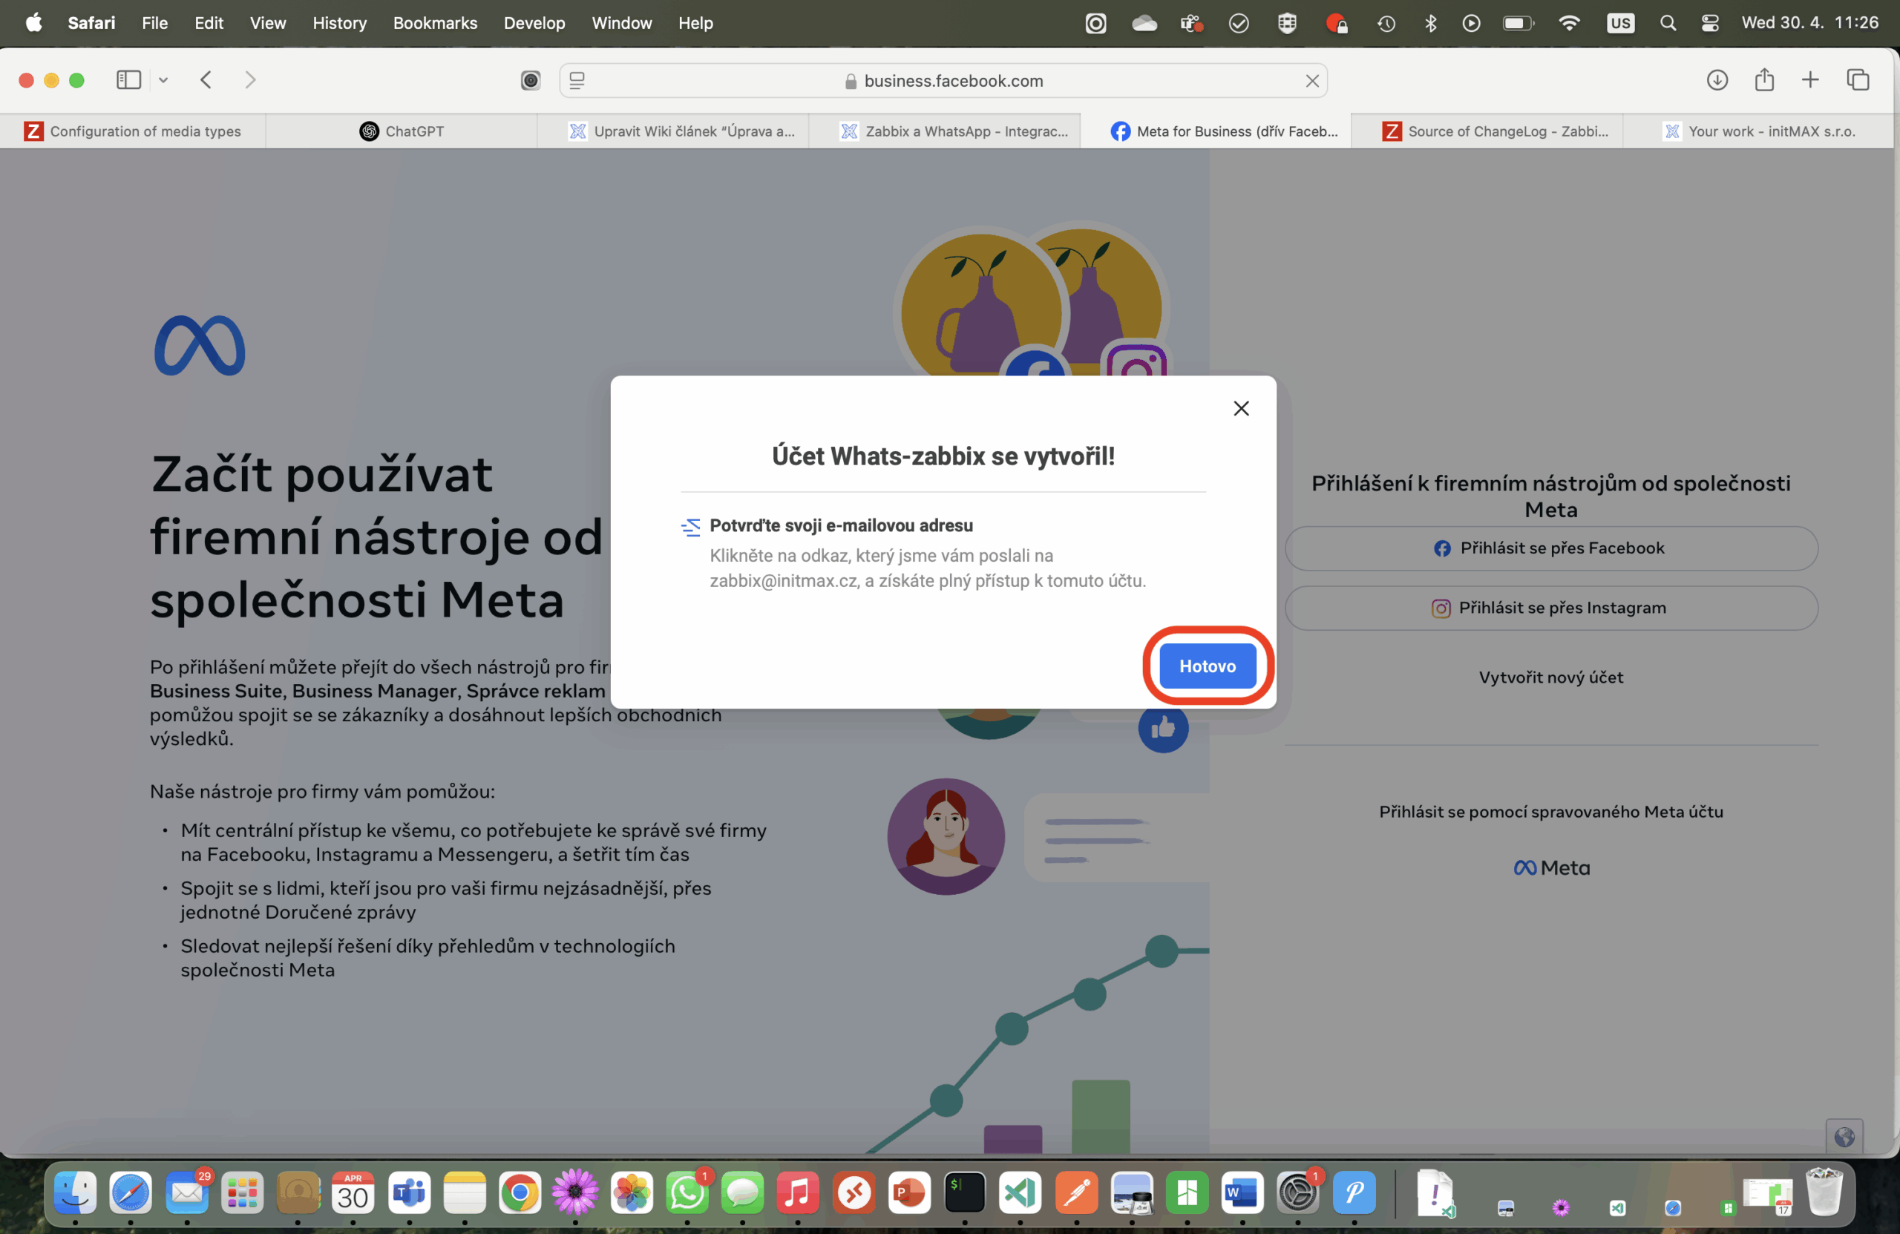Screen dimensions: 1900x1234
Task: Open Calendar from the Dock
Action: click(x=353, y=1192)
